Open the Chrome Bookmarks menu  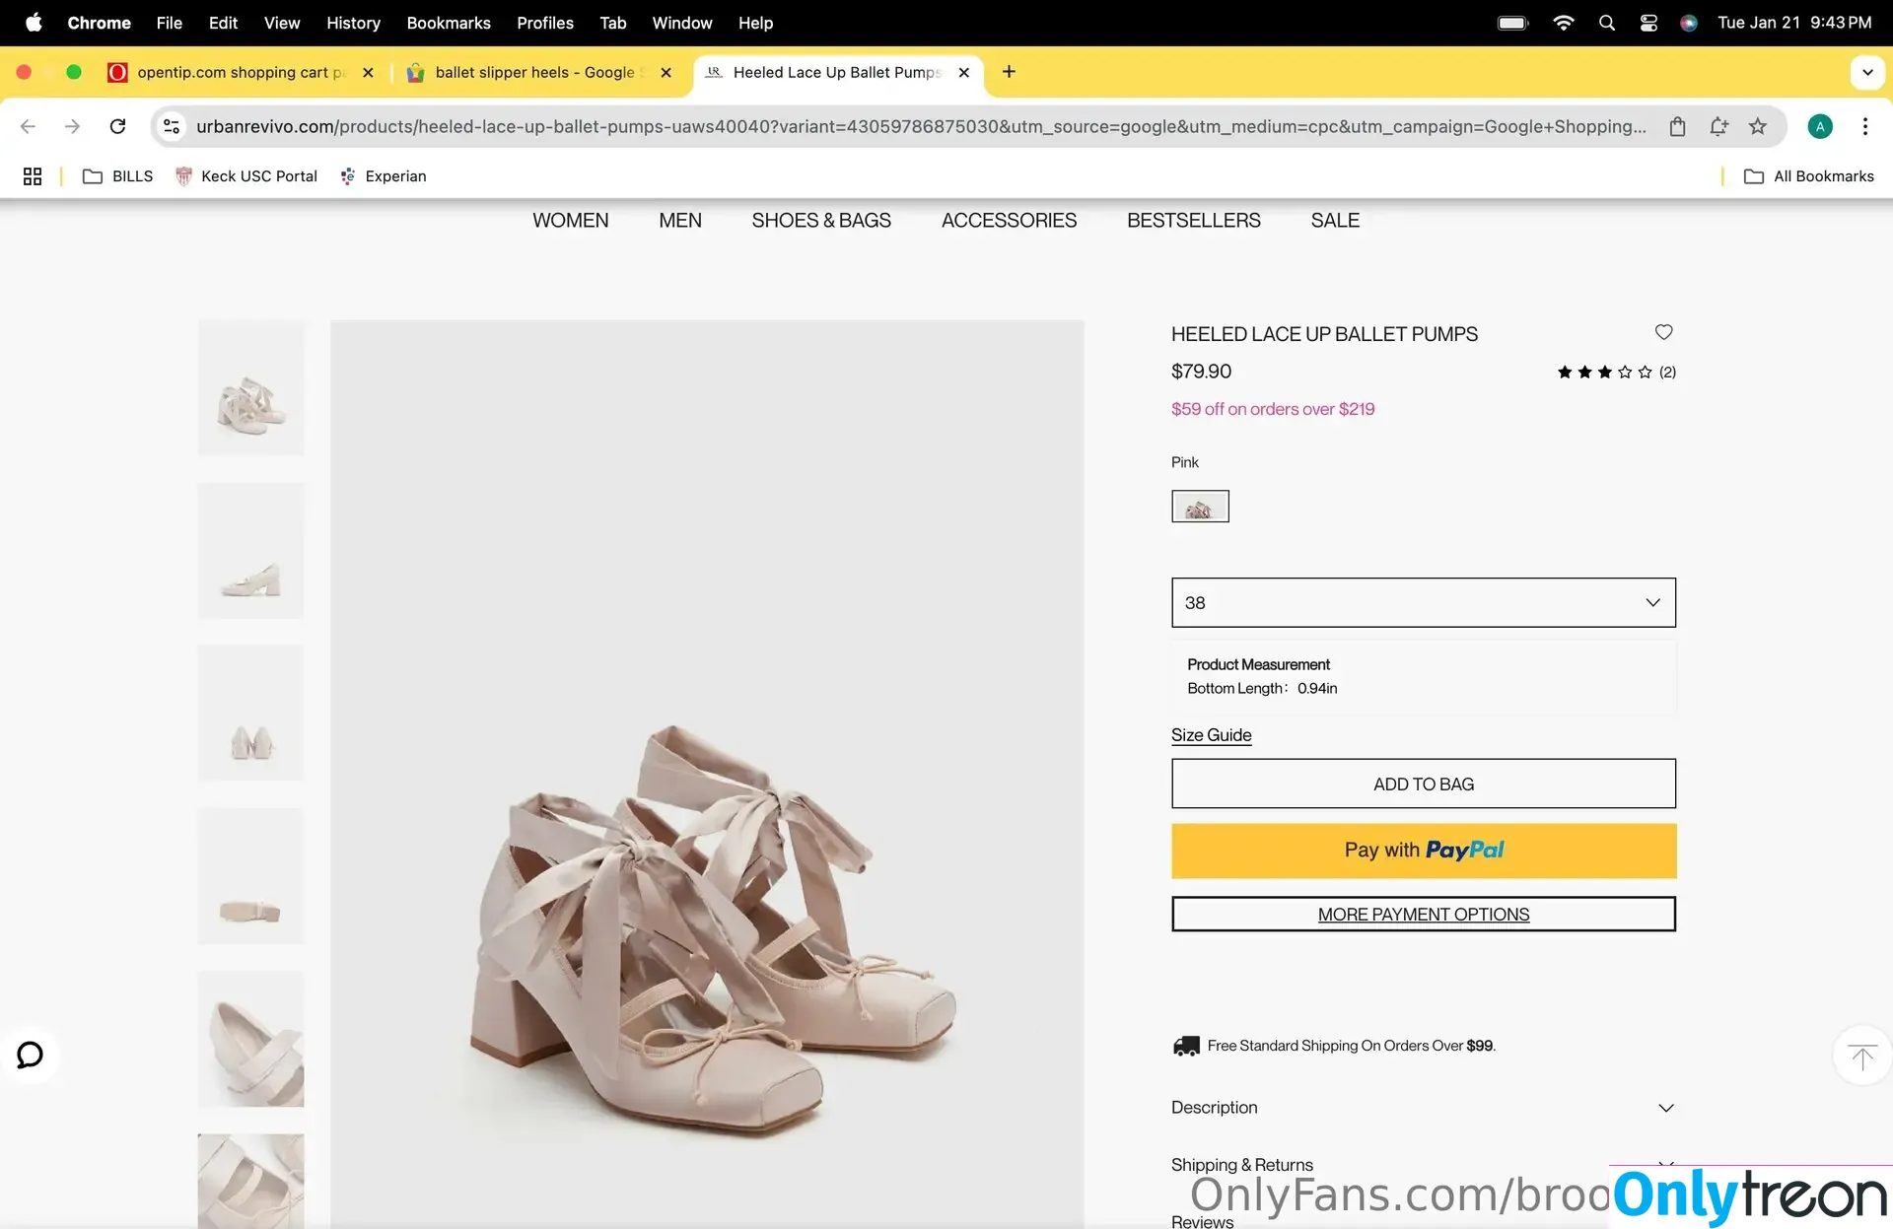pos(449,23)
